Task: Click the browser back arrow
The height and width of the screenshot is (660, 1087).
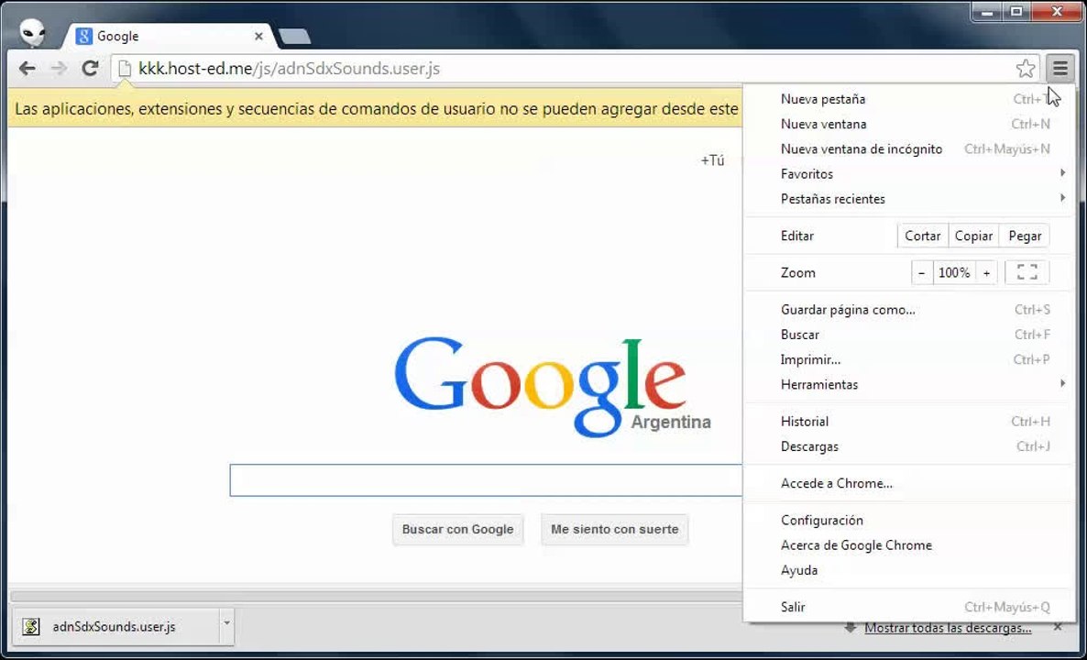Action: point(27,68)
